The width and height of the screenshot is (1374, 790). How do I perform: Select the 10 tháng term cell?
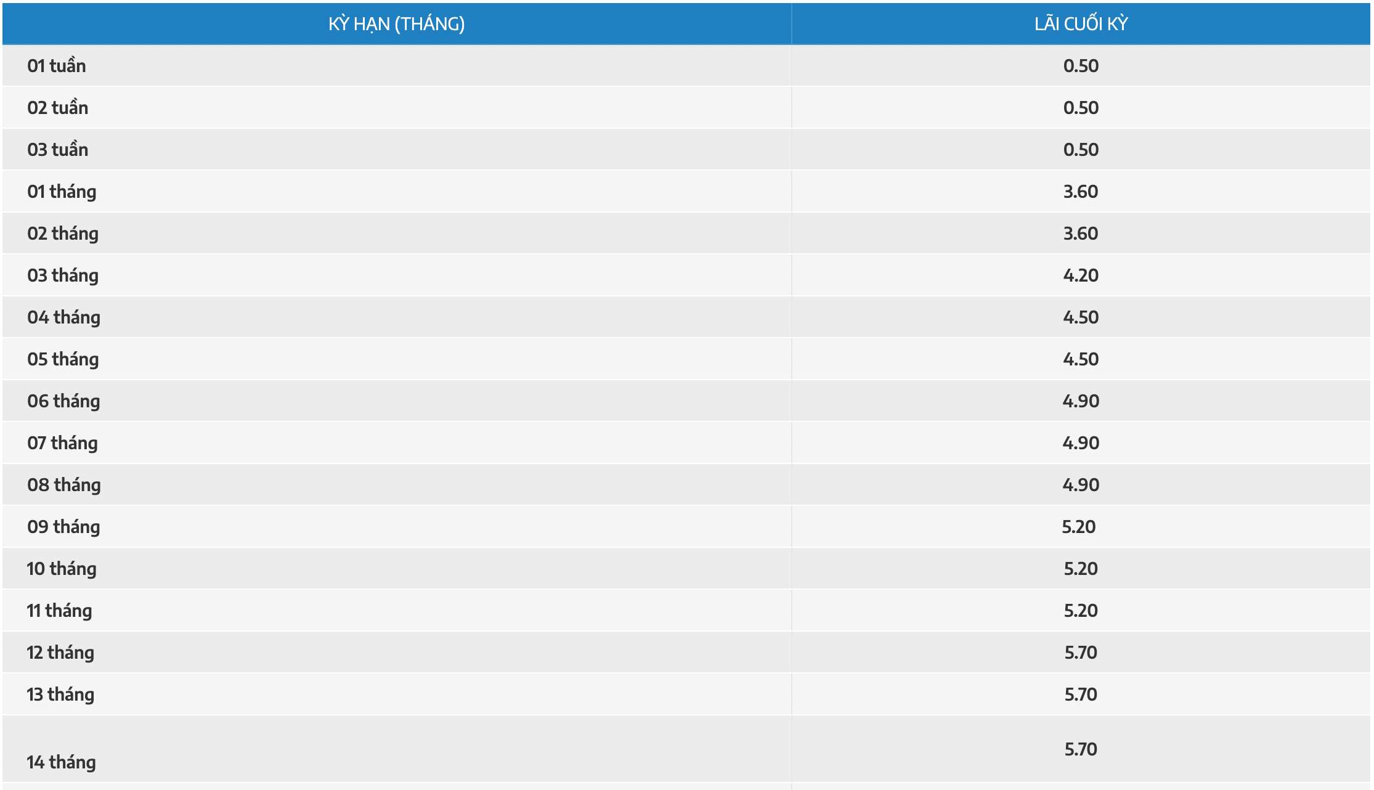[62, 569]
